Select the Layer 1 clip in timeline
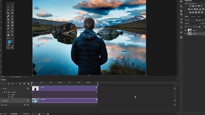The height and width of the screenshot is (115, 205). tap(65, 88)
